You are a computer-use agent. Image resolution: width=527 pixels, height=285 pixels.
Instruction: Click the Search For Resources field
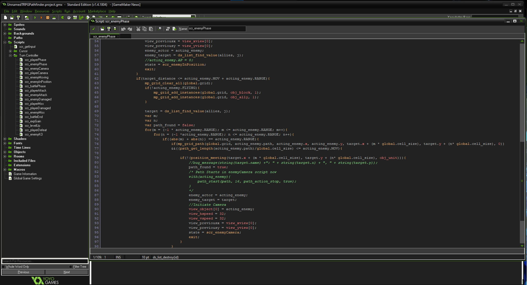coord(45,261)
